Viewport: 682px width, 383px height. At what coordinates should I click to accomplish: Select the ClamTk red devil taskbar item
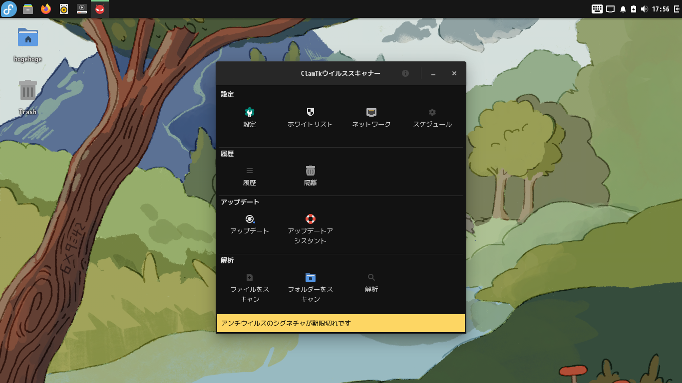pyautogui.click(x=100, y=9)
